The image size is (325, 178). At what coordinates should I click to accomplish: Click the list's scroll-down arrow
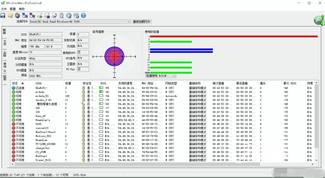pyautogui.click(x=316, y=160)
